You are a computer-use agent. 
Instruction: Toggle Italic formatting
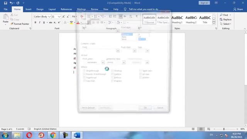(39, 22)
